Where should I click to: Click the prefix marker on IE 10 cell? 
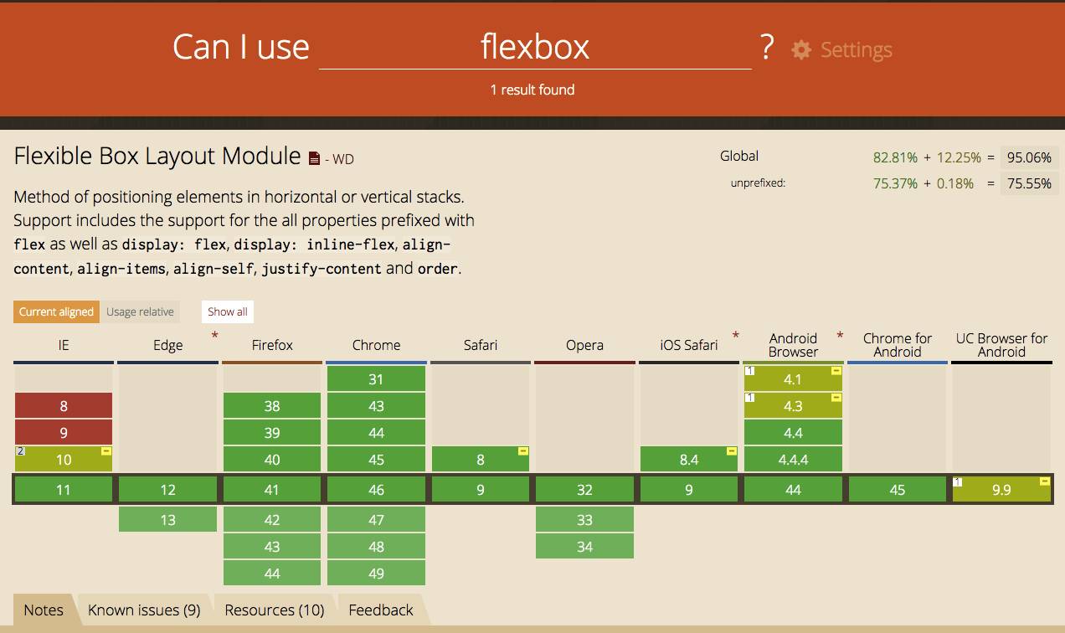[106, 451]
